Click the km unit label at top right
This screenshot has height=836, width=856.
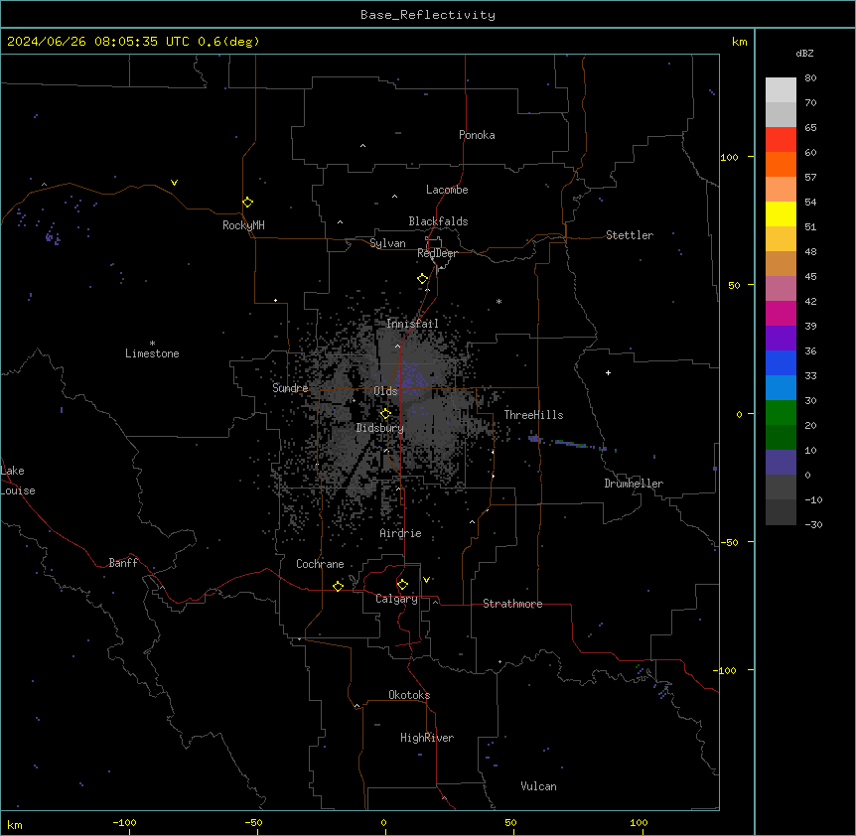pyautogui.click(x=739, y=42)
